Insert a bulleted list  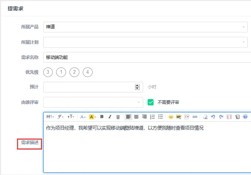161,117
